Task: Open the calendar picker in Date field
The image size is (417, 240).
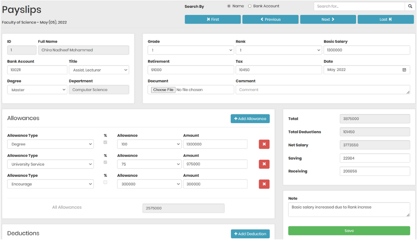Action: click(404, 70)
